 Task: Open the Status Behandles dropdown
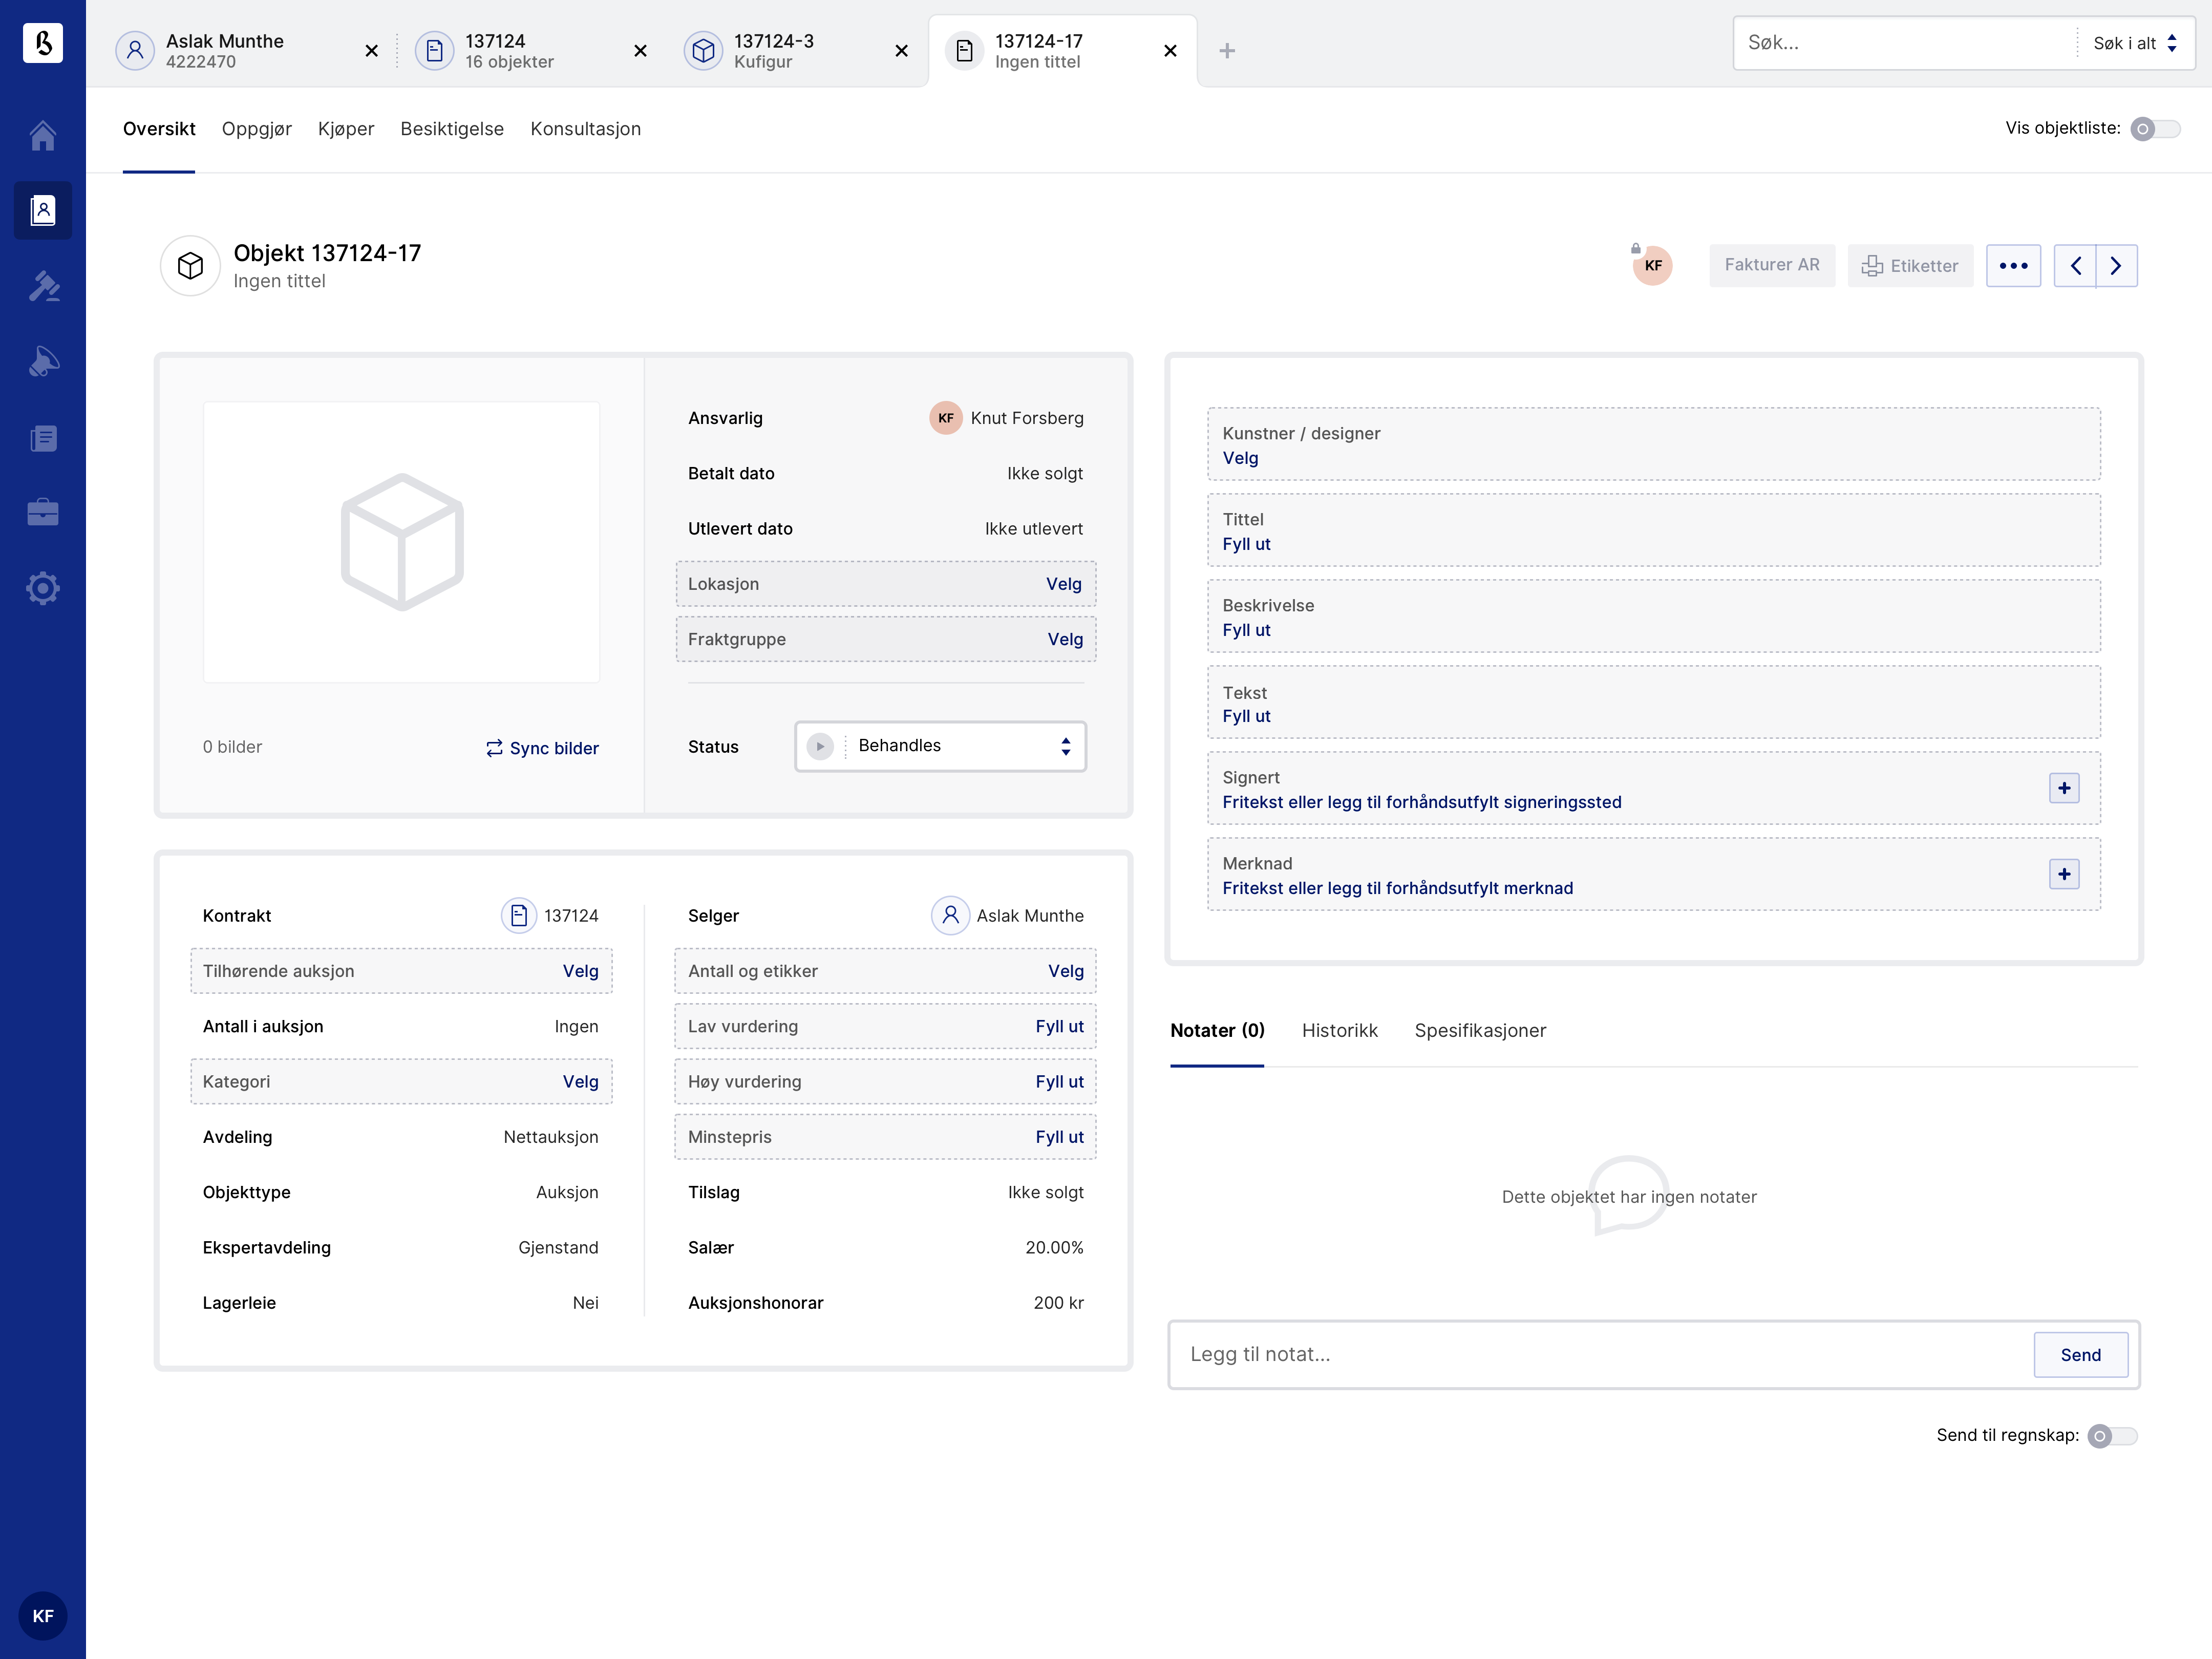[x=940, y=746]
